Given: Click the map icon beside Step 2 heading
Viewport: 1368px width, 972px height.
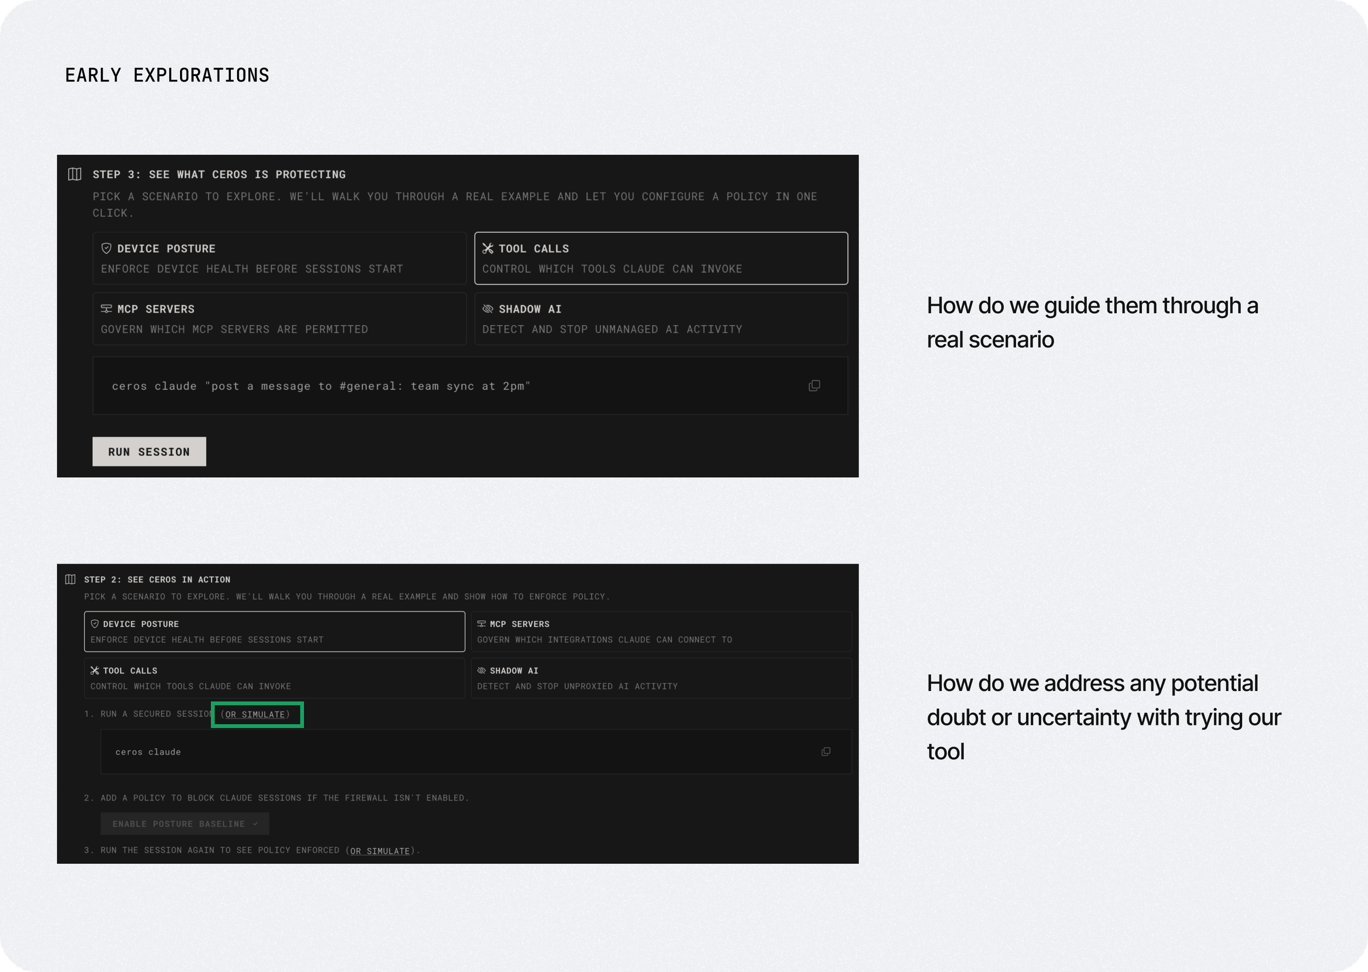Looking at the screenshot, I should tap(70, 579).
